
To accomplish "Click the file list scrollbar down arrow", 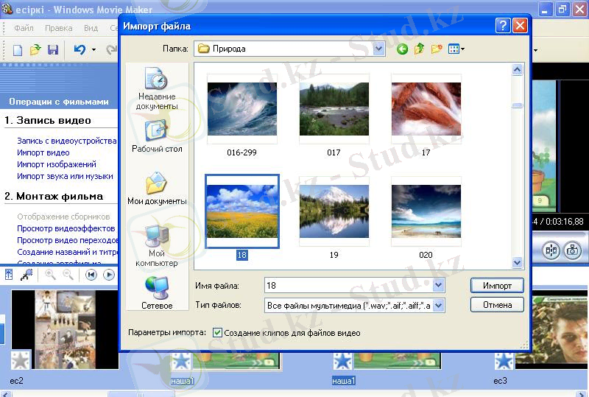I will coord(517,262).
